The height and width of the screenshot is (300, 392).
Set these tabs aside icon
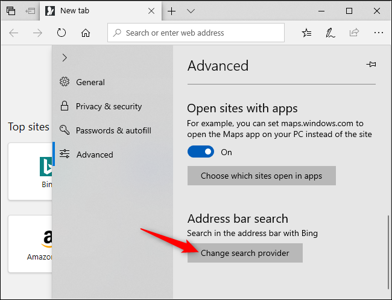[30, 11]
